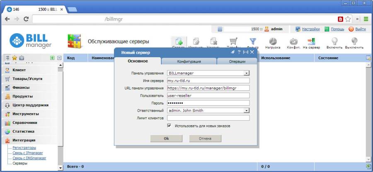373x172 pixels.
Task: Toggle the Использовать для новых заказов checkbox
Action: tap(169, 126)
